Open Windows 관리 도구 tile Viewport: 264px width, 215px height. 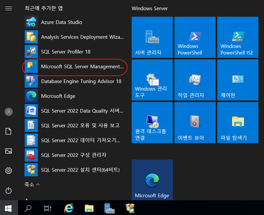click(152, 80)
